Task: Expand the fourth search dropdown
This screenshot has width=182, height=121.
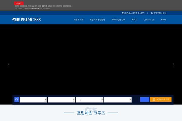Action: (x=118, y=100)
